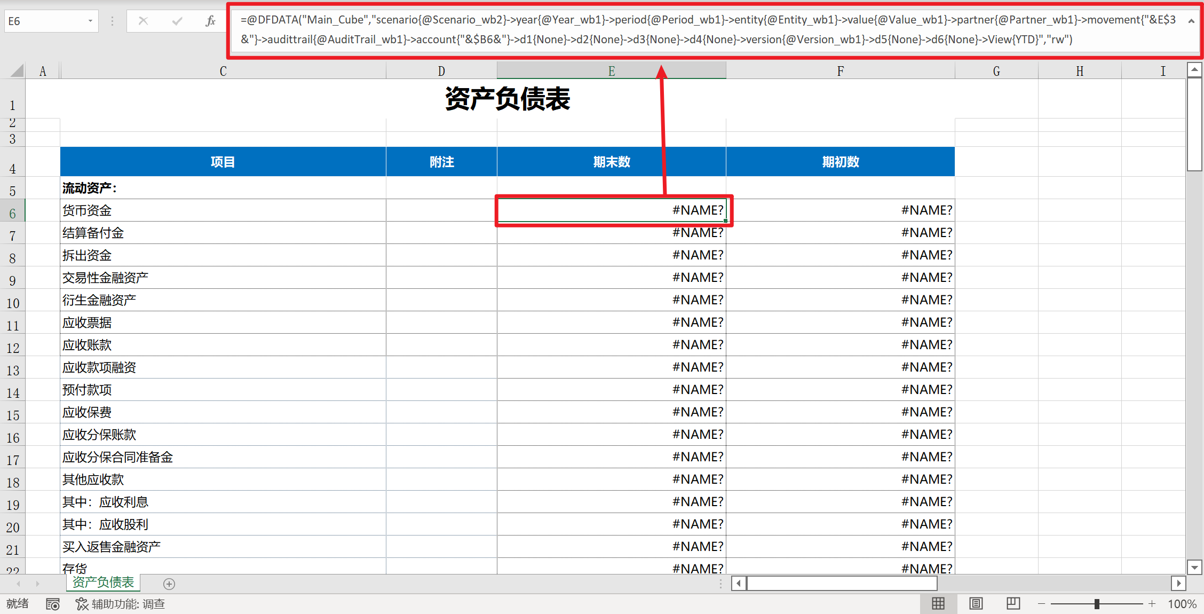
Task: Click the 100% zoom level button
Action: [x=1182, y=604]
